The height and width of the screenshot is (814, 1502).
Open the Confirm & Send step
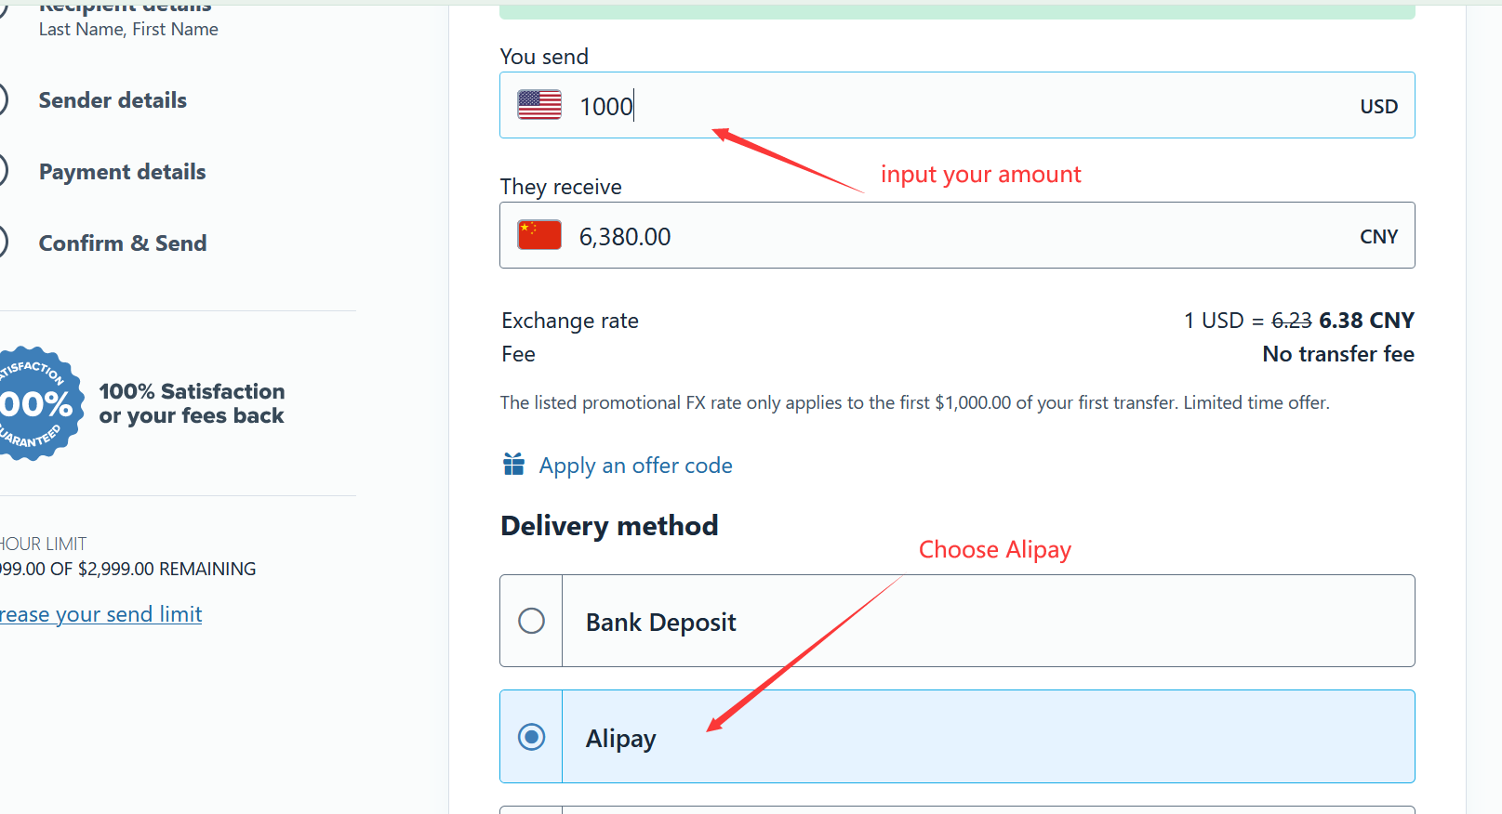pos(123,243)
